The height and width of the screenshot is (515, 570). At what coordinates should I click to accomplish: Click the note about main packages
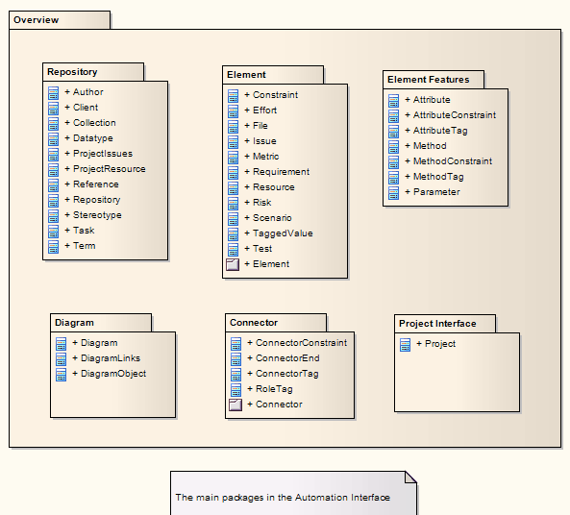(293, 493)
